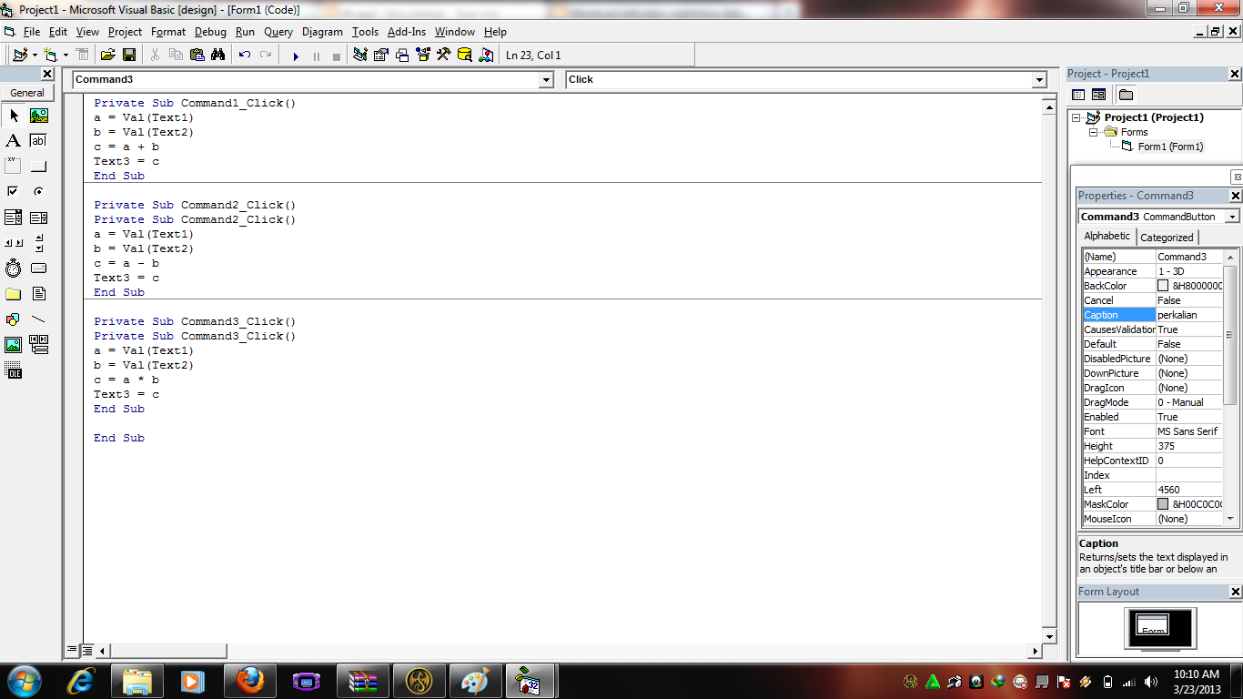
Task: Select the Timer stopwatch control in the toolbox
Action: [x=14, y=268]
